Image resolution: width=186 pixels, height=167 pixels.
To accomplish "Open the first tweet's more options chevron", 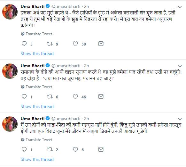I will click(180, 7).
